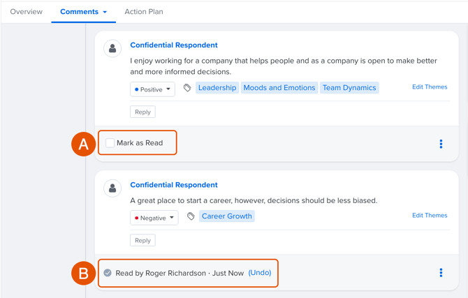The image size is (468, 298).
Task: Click the tag icon beside Leadership theme
Action: point(187,88)
